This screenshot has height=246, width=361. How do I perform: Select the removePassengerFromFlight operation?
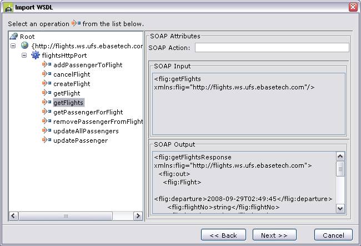(x=98, y=122)
